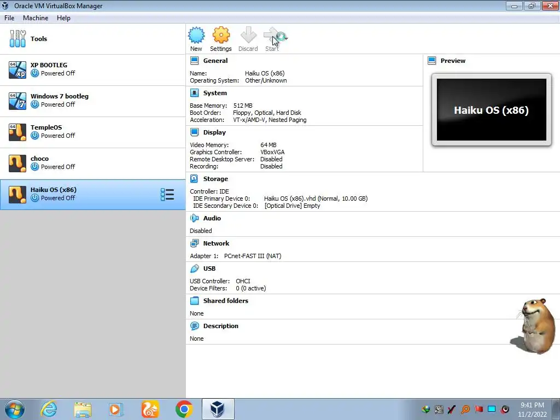Open Windows Explorer folder on taskbar

coord(83,409)
